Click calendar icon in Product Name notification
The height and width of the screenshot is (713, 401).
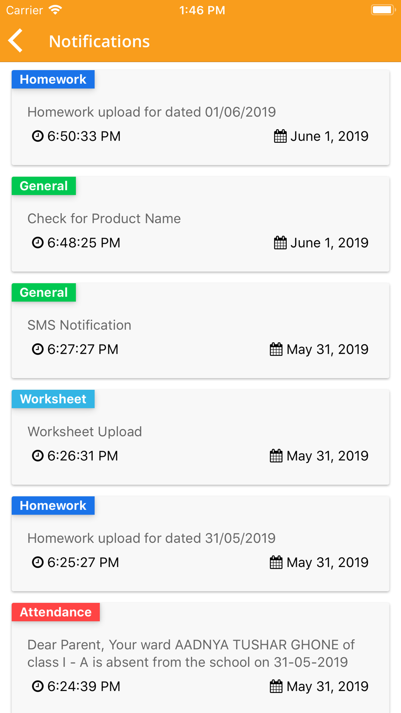280,243
